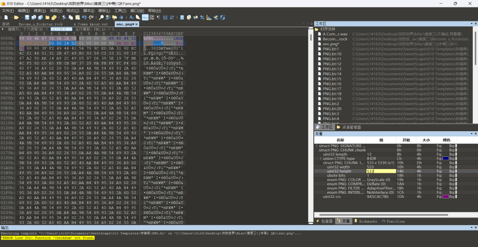Collapse struct PNG_CHUNK chunk row
The image size is (478, 247).
317,150
